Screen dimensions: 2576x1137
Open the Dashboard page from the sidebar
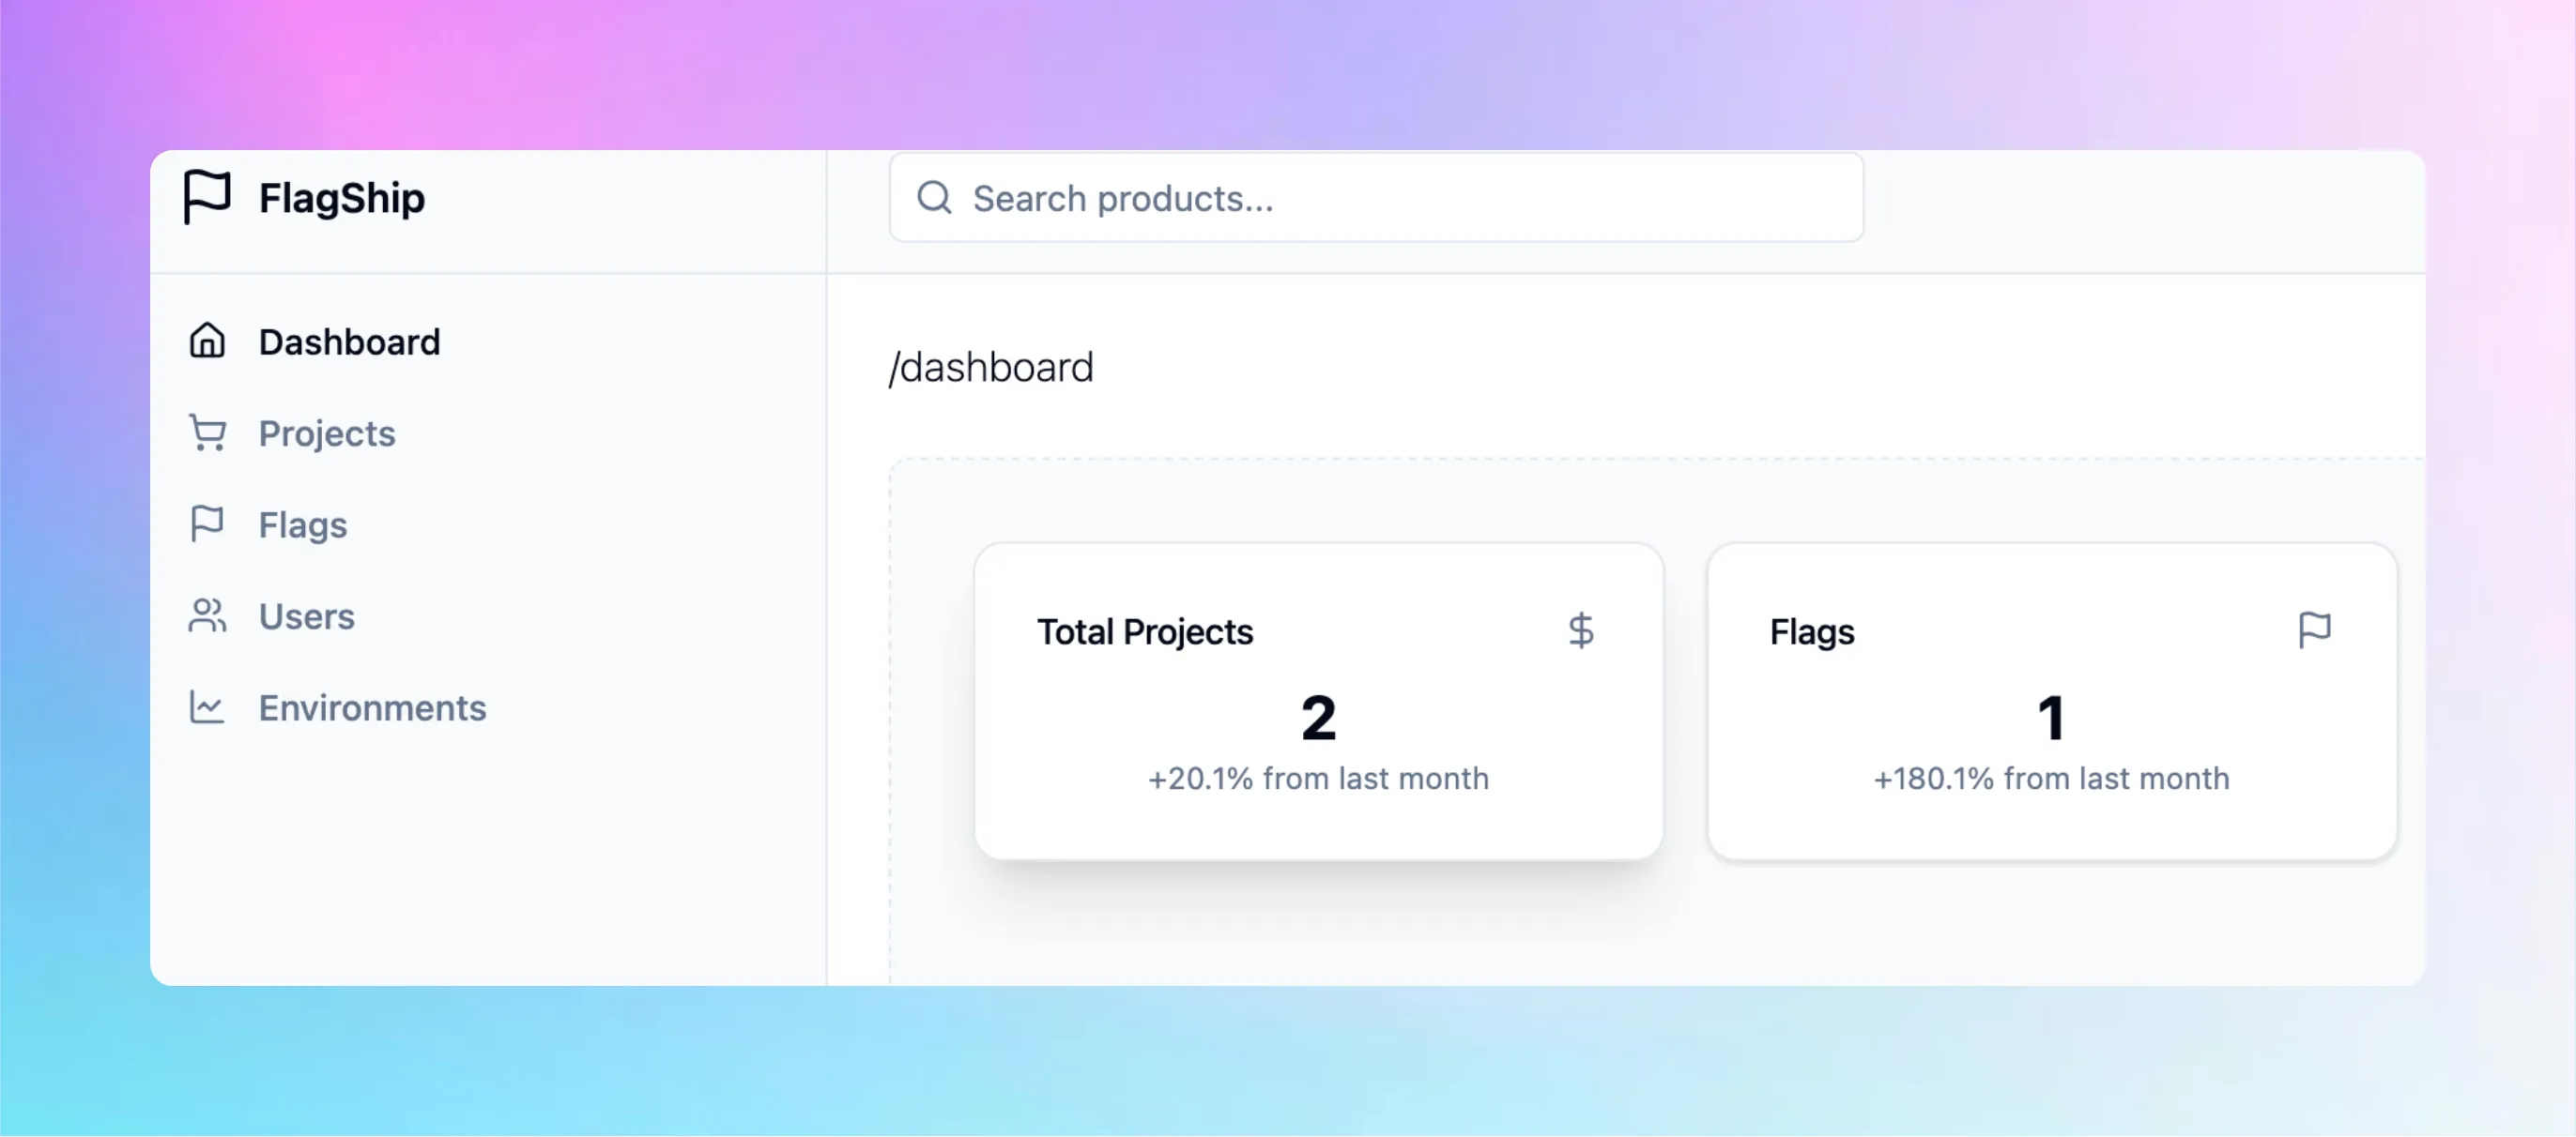tap(349, 341)
